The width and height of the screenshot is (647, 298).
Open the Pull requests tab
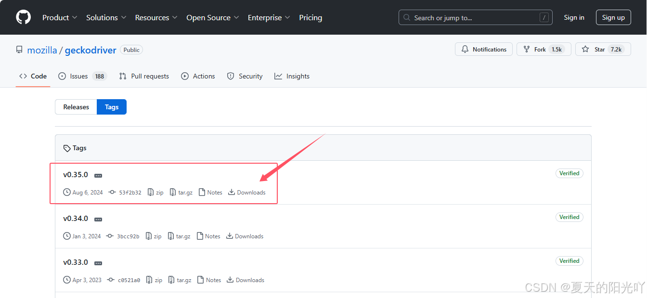coord(144,76)
